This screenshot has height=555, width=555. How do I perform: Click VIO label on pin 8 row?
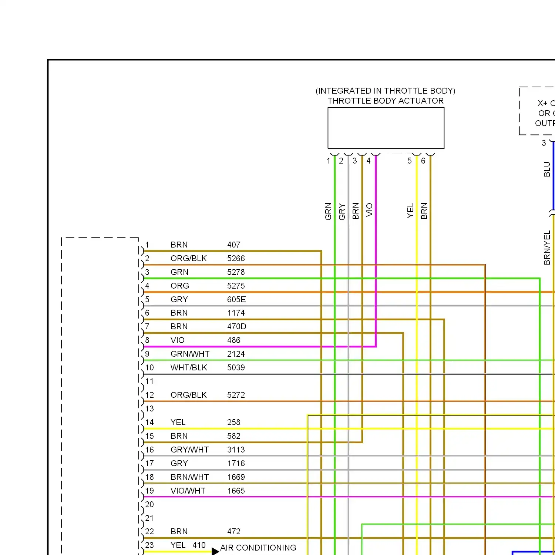click(x=178, y=340)
